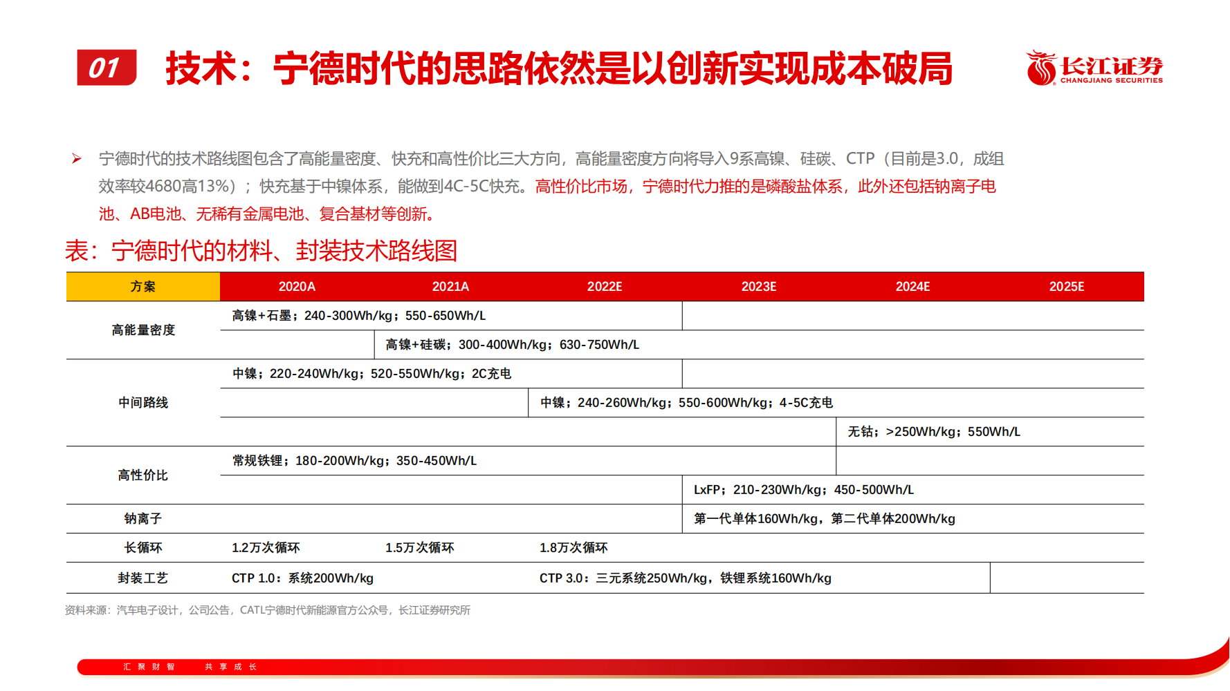Click the 2022E column header
Screen dimensions: 1230x691
pyautogui.click(x=605, y=287)
